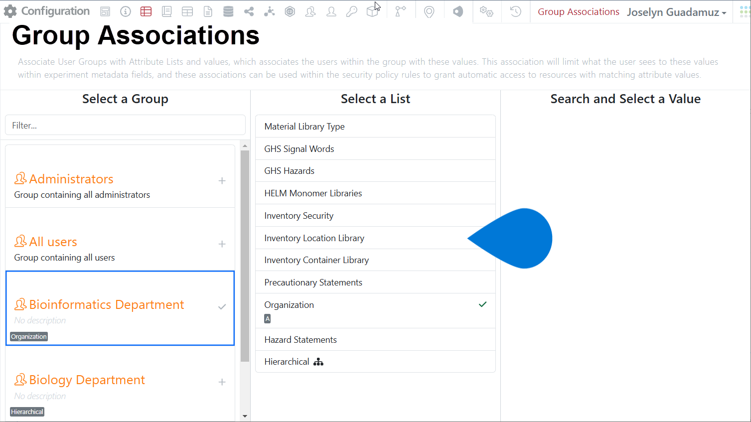Screen dimensions: 751x422
Task: Open the apps grid icon
Action: [x=745, y=12]
